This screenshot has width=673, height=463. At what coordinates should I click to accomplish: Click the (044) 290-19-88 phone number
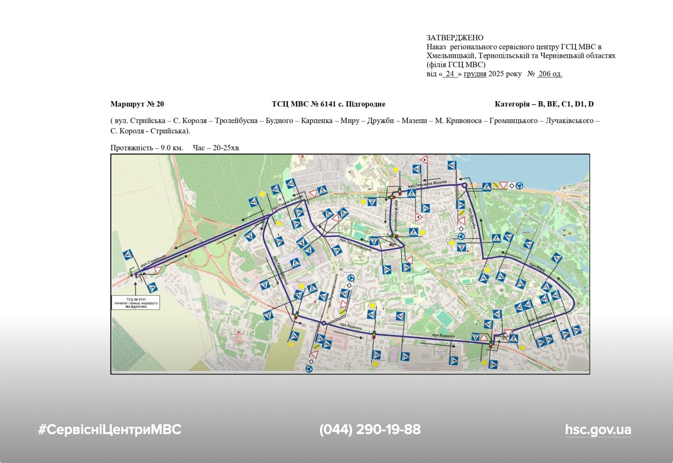[x=370, y=430]
